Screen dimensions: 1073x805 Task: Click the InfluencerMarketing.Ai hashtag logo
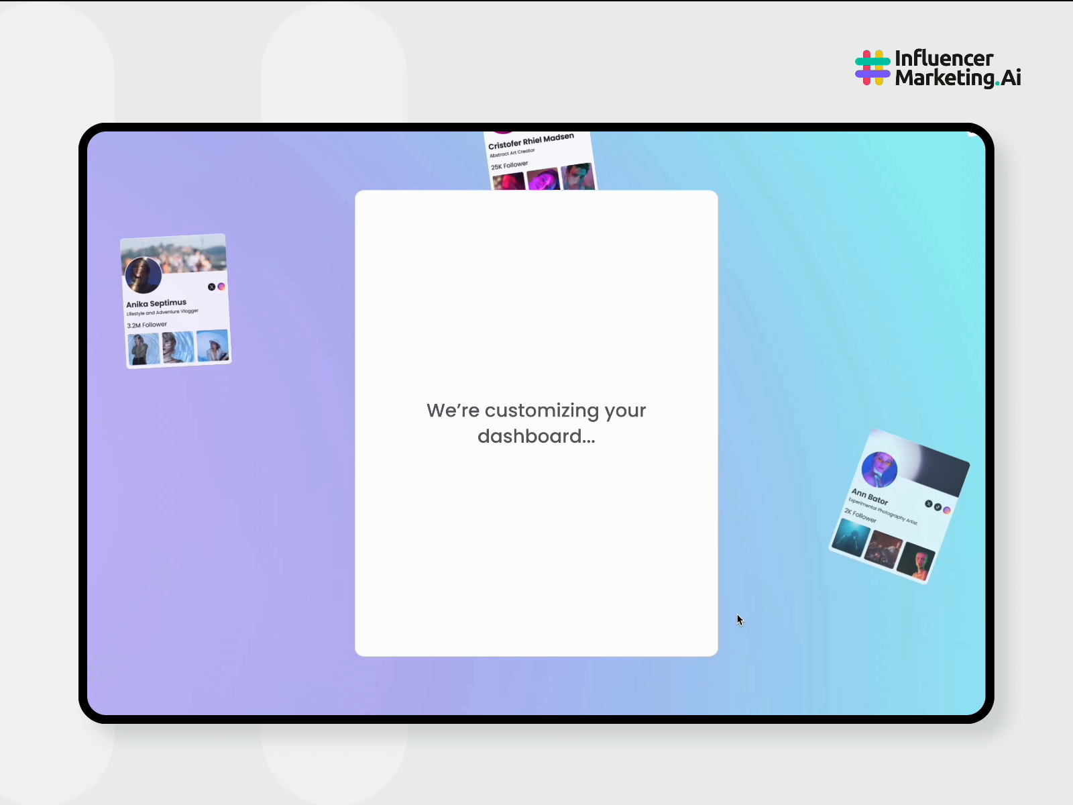pos(872,68)
